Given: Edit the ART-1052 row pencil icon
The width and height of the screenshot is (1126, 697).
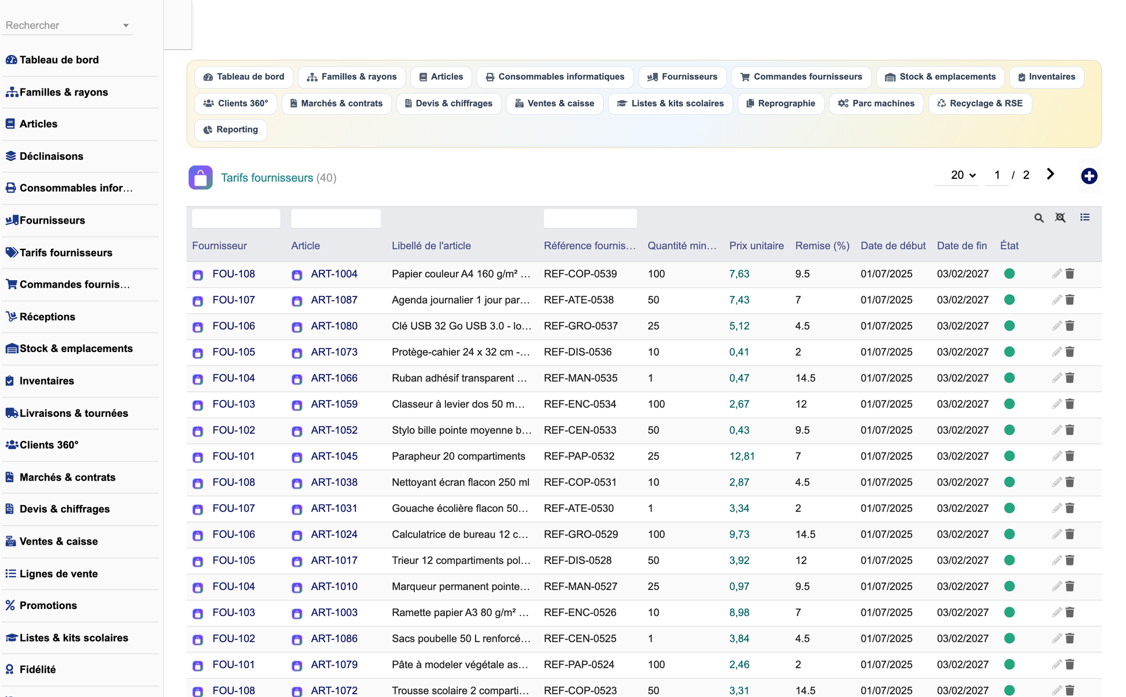Looking at the screenshot, I should coord(1057,430).
